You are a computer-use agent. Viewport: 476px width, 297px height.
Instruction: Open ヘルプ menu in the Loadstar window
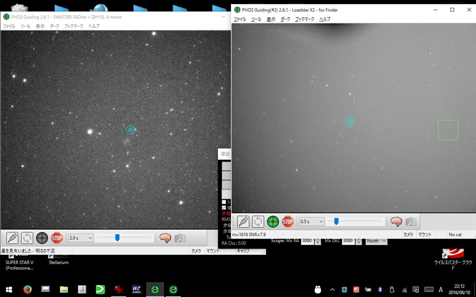tap(325, 19)
